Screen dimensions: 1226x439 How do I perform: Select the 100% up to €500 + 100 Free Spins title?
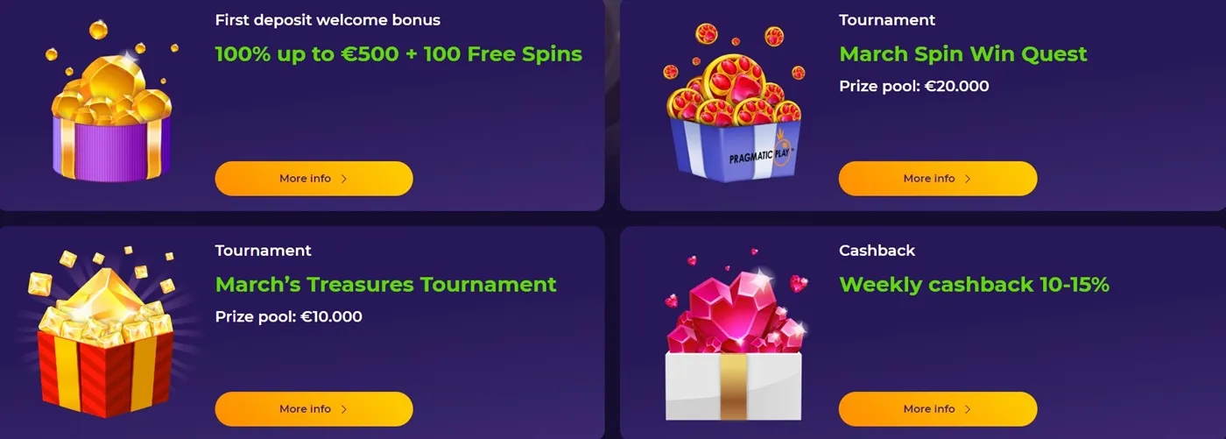click(398, 54)
